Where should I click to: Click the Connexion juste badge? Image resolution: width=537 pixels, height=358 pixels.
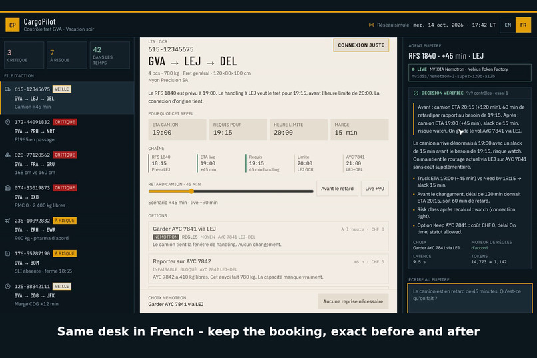pyautogui.click(x=361, y=45)
